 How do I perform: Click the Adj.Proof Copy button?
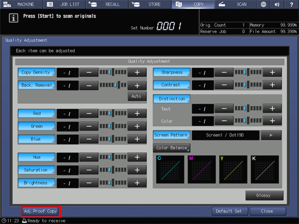pyautogui.click(x=40, y=211)
